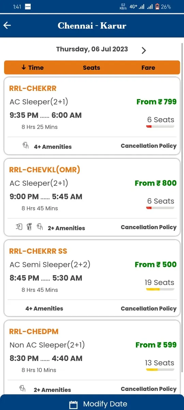Select fare From ₹ 599 on Non AC Sleeper
This screenshot has width=184, height=410.
156,345
